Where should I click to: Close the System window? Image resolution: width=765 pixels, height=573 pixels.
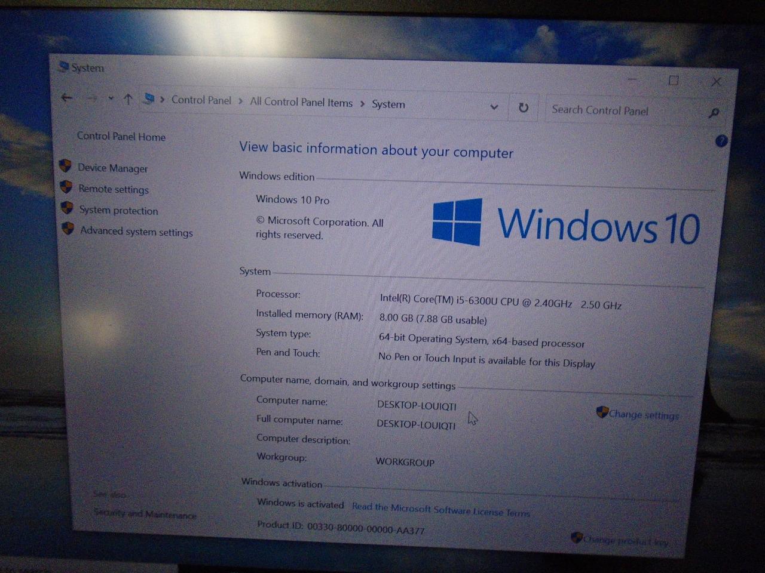716,82
